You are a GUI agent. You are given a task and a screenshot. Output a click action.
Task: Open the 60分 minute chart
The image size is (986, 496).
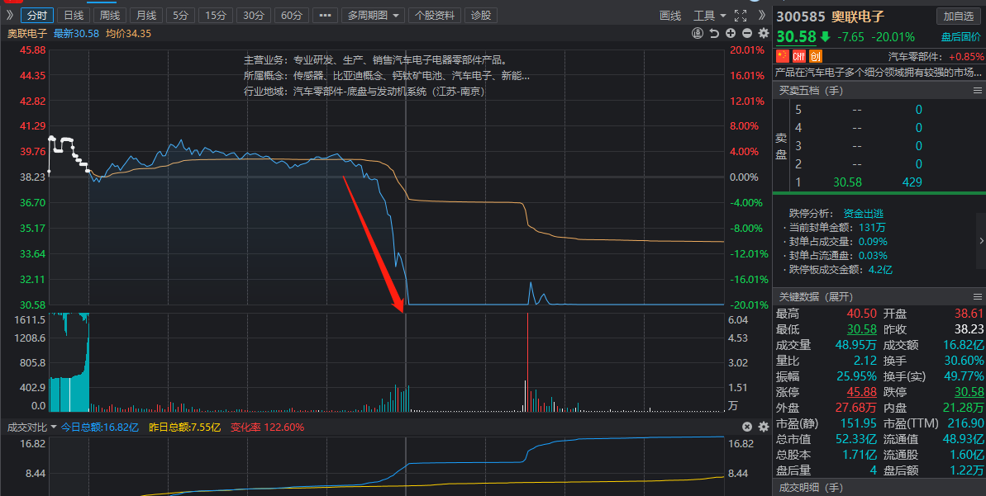tap(292, 15)
